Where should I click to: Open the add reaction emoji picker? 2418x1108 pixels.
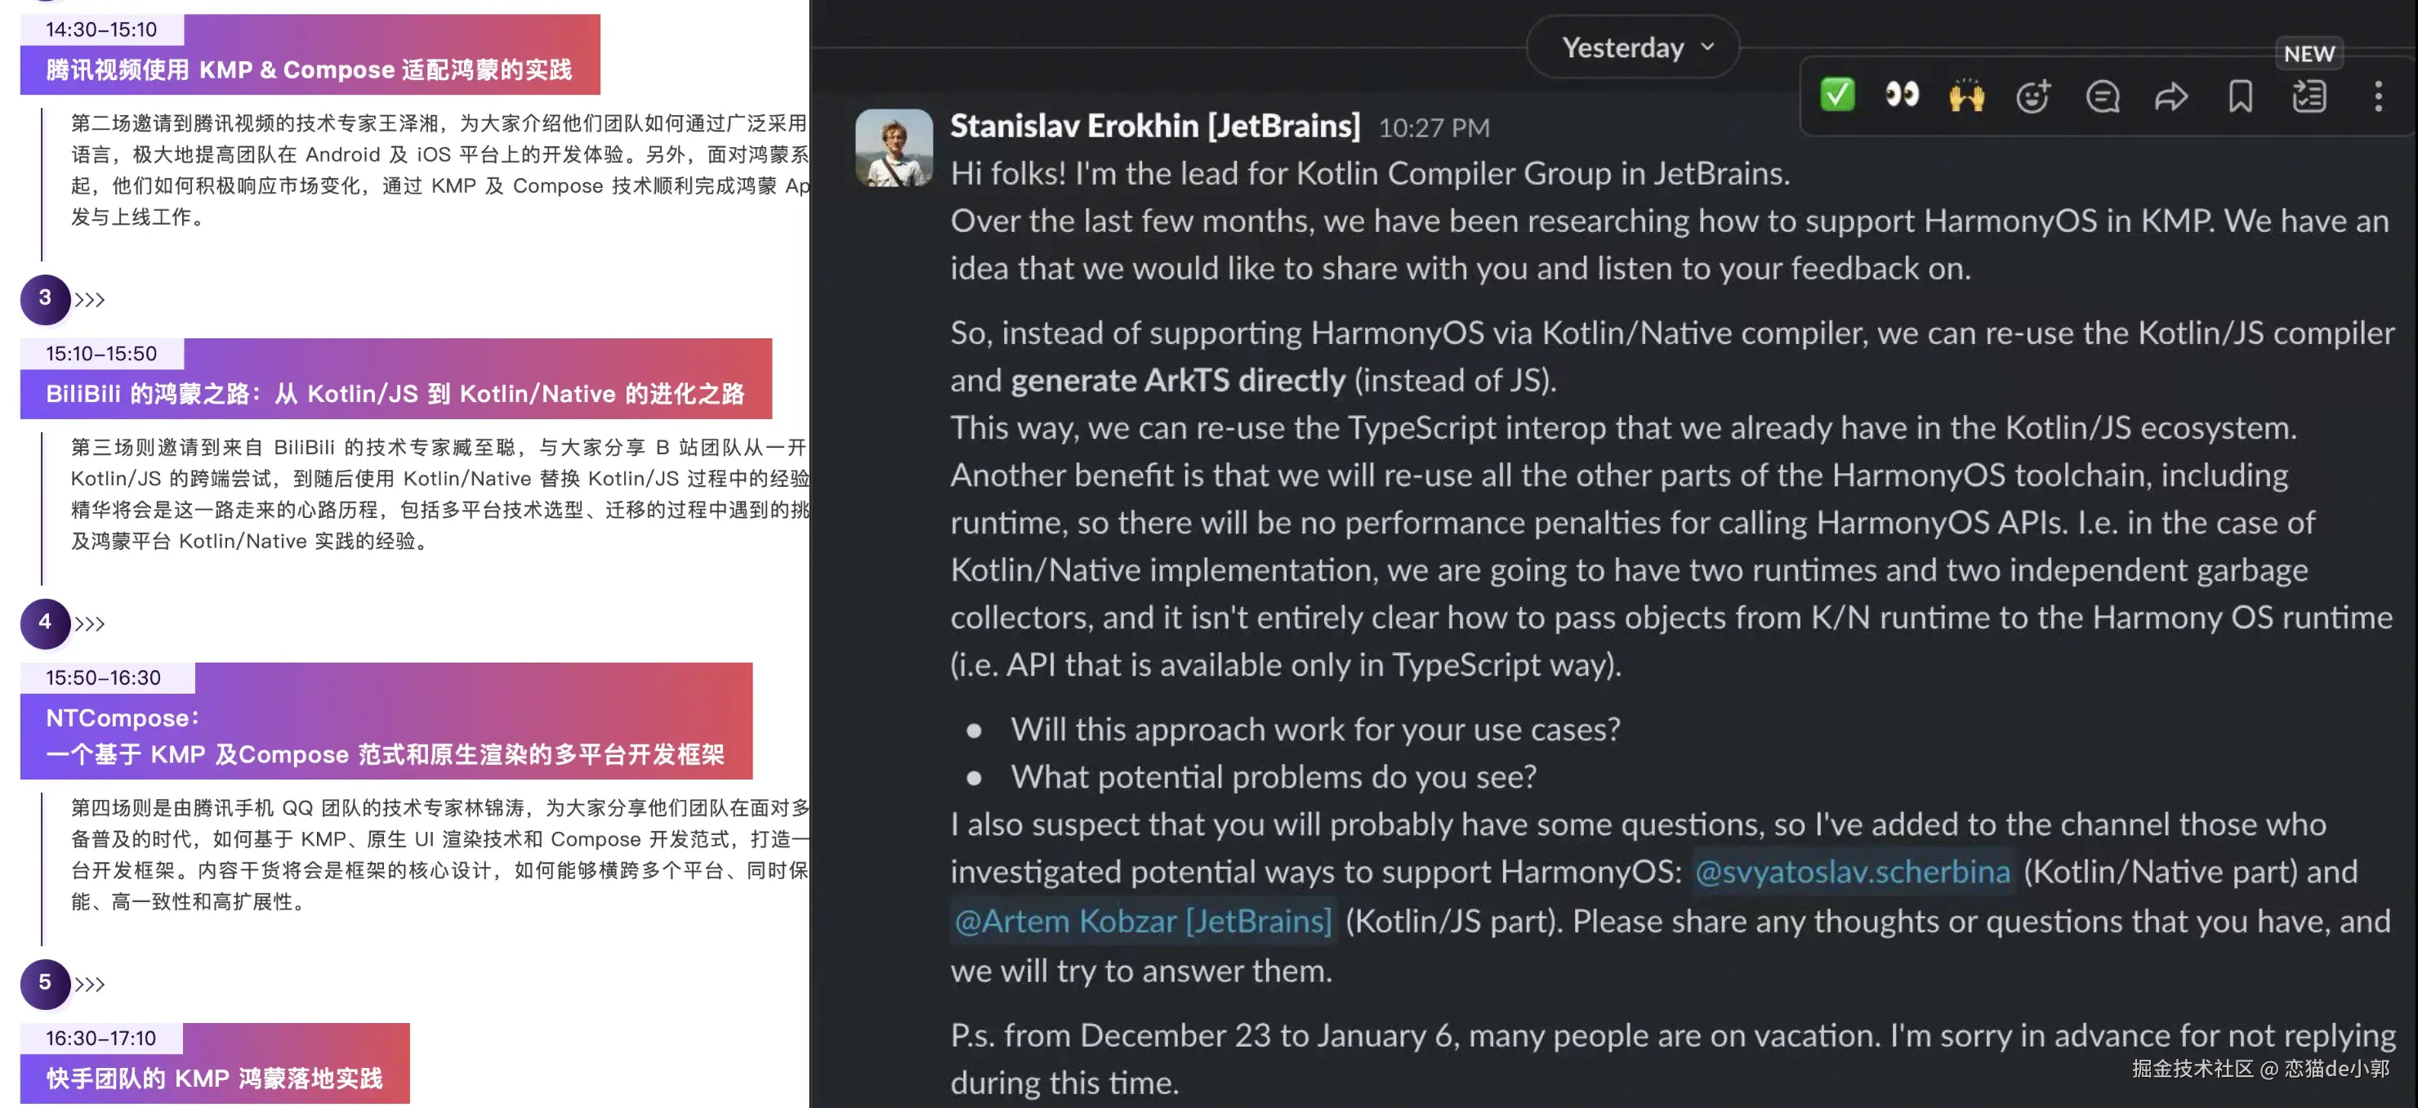click(x=2033, y=96)
